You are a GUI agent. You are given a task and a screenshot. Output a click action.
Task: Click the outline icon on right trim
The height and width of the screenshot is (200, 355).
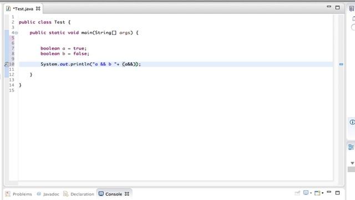pyautogui.click(x=351, y=147)
